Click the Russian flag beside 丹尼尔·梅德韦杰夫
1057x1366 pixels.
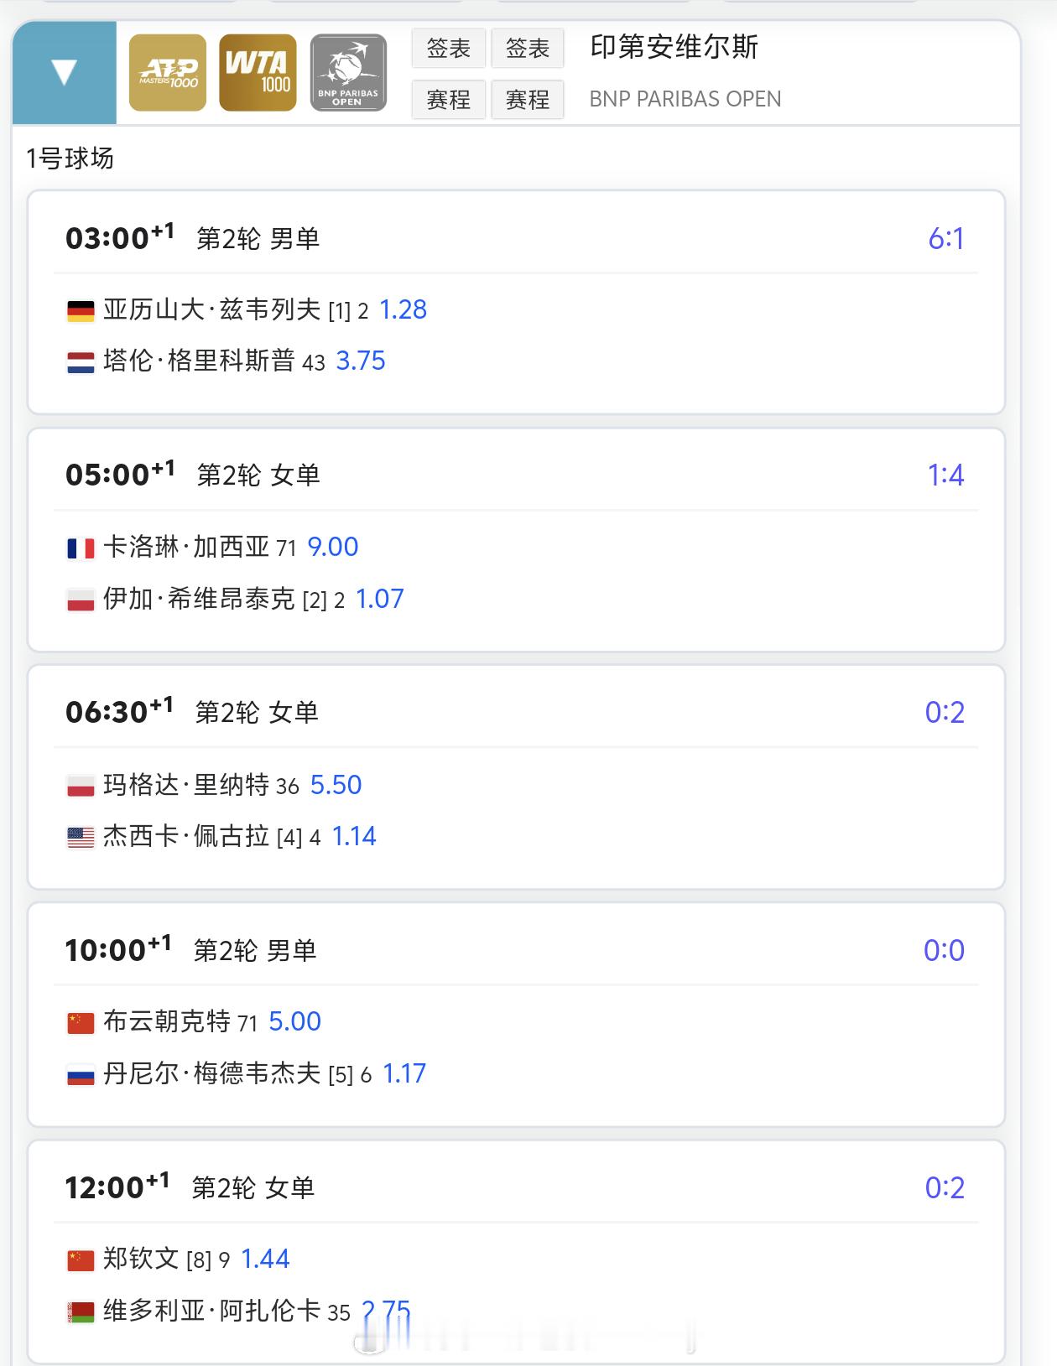81,1075
